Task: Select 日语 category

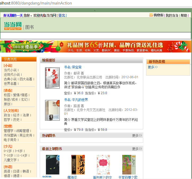Action: (16, 171)
